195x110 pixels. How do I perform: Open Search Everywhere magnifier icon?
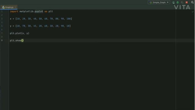click(192, 2)
